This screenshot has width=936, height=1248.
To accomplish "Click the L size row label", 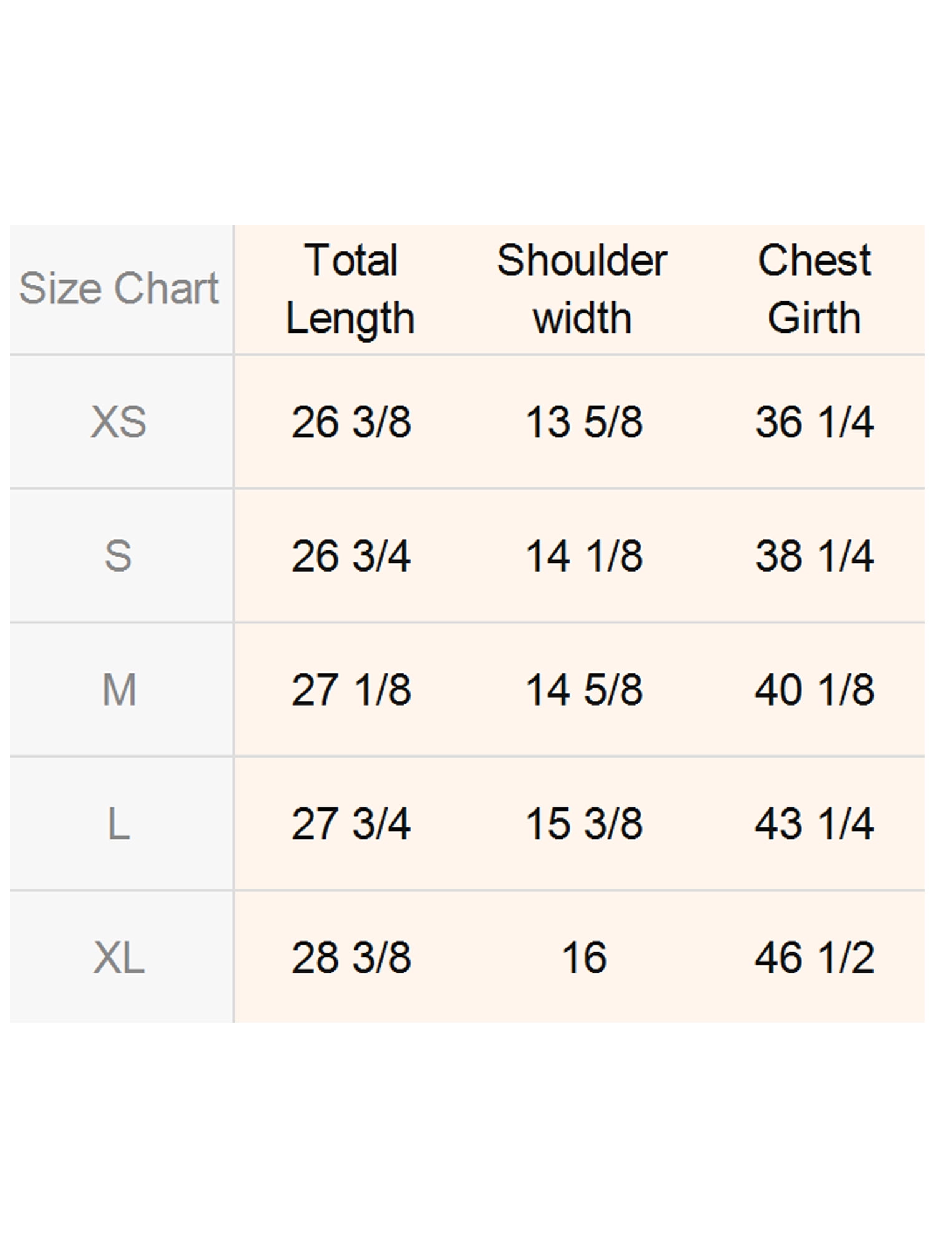I will tap(119, 824).
